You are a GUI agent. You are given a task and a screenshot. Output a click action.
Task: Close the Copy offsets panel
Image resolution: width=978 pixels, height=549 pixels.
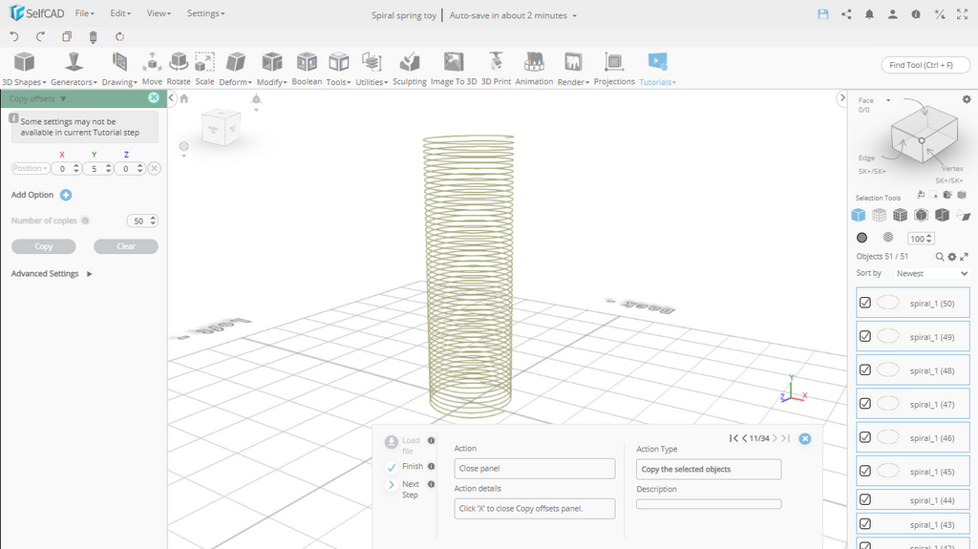154,98
